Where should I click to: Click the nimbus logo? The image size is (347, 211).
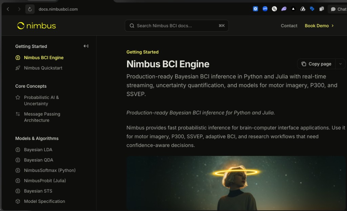(x=37, y=26)
